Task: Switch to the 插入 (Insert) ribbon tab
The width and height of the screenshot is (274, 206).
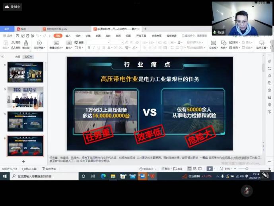Action: pos(68,36)
